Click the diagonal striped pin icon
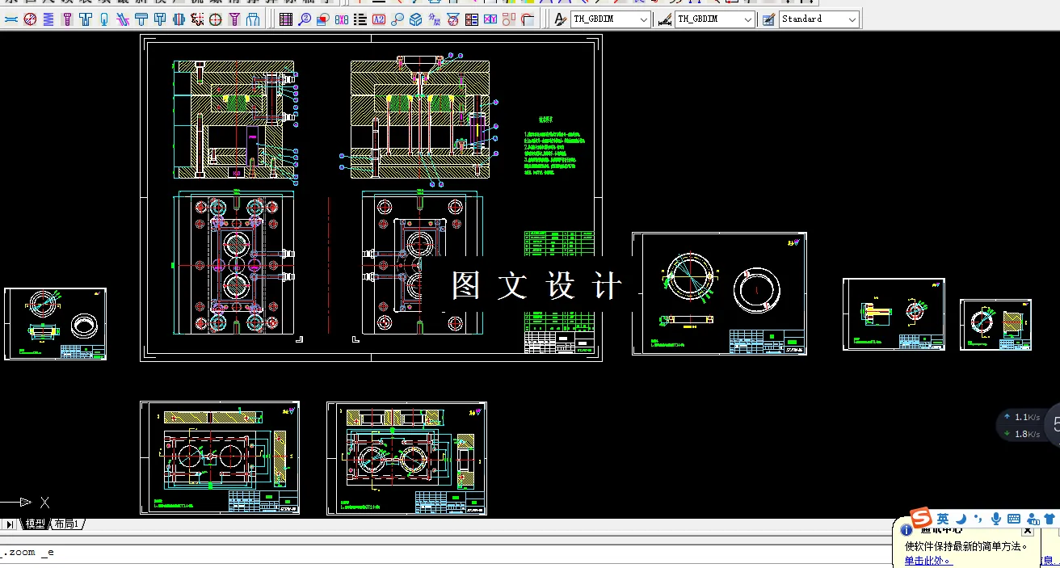 (122, 19)
